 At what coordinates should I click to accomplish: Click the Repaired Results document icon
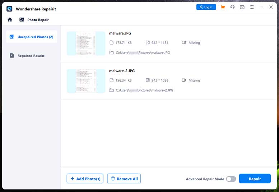(x=12, y=56)
